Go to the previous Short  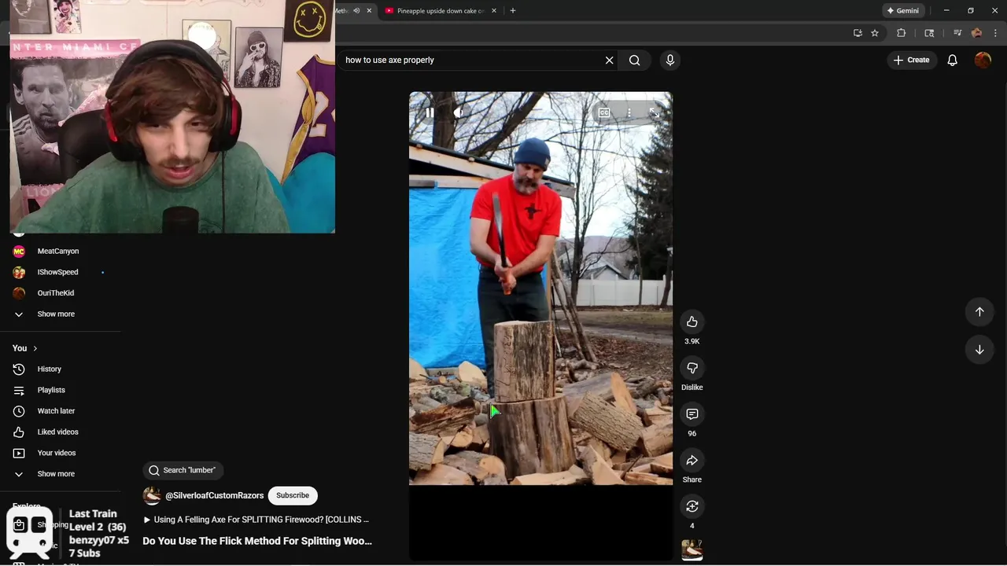click(x=979, y=311)
